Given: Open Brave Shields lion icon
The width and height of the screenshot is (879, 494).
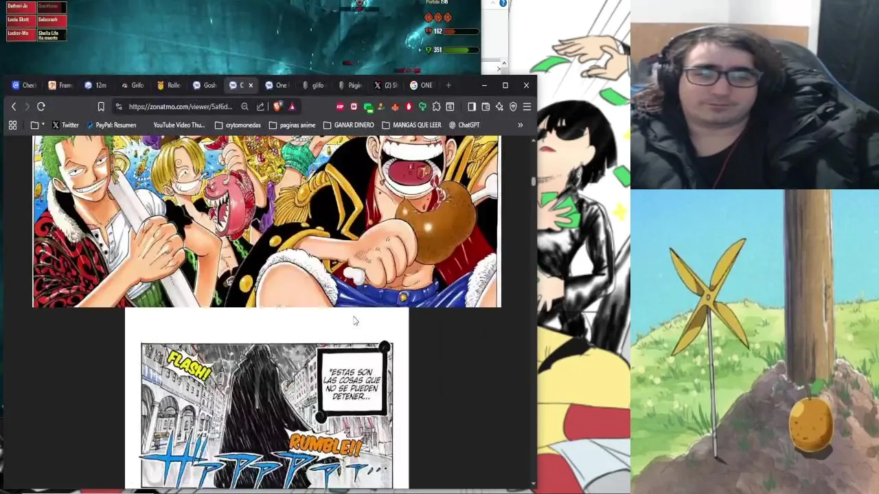Looking at the screenshot, I should click(277, 106).
